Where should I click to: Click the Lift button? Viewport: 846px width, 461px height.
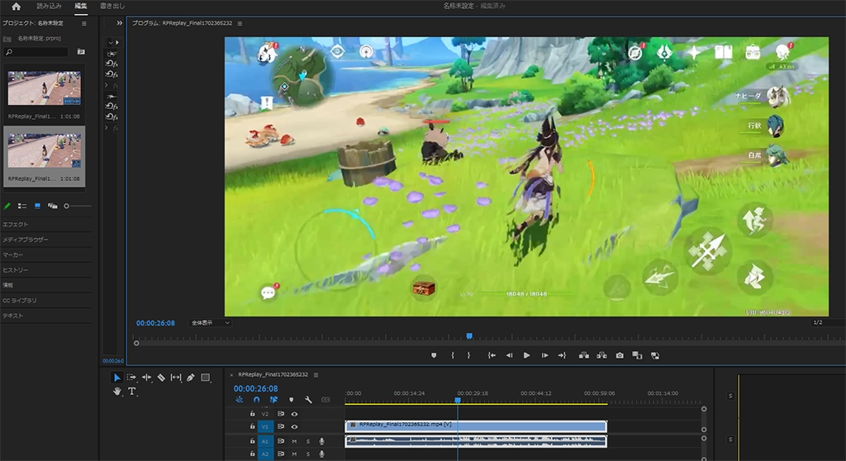(x=584, y=355)
